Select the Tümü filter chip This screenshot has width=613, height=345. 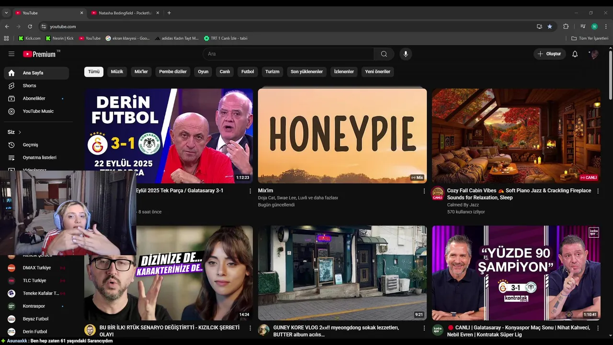click(x=94, y=71)
